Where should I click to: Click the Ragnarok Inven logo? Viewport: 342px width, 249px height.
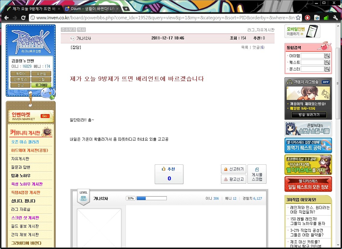click(30, 41)
